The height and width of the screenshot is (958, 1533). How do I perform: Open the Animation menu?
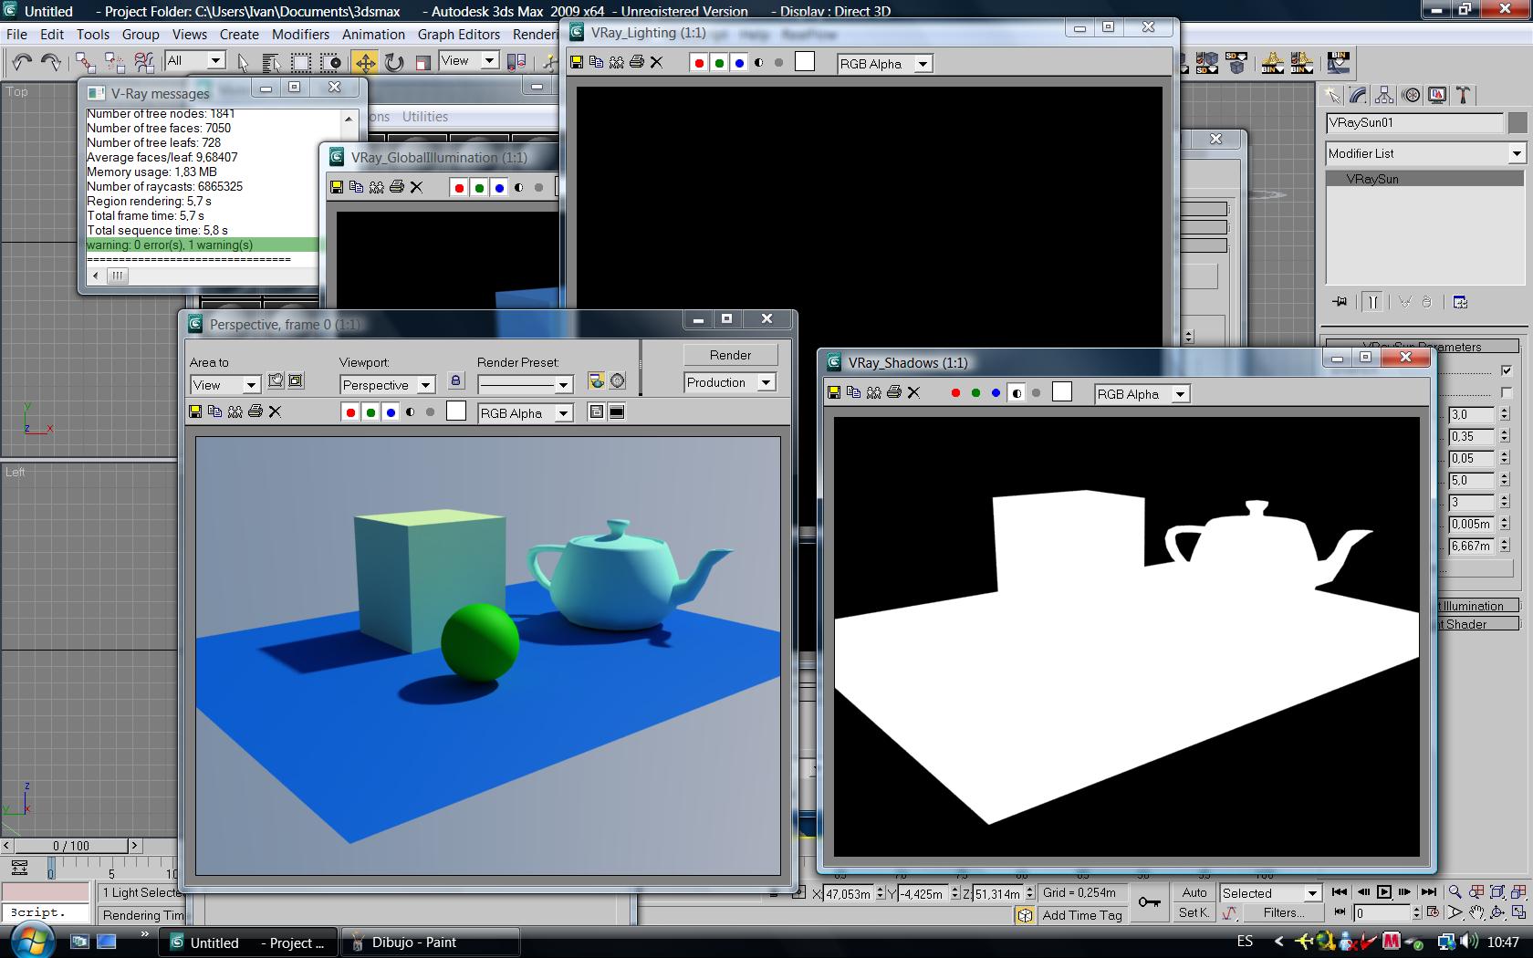pyautogui.click(x=373, y=34)
